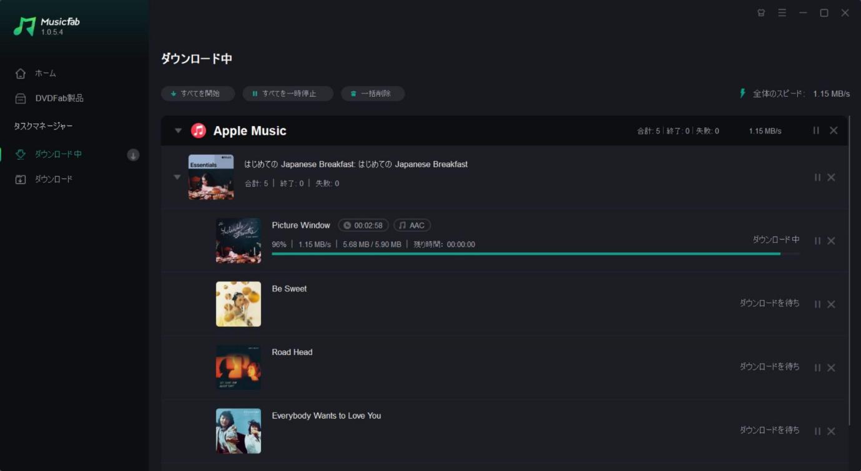Click the Apple Music service icon
Screen dimensions: 861x471
199,130
